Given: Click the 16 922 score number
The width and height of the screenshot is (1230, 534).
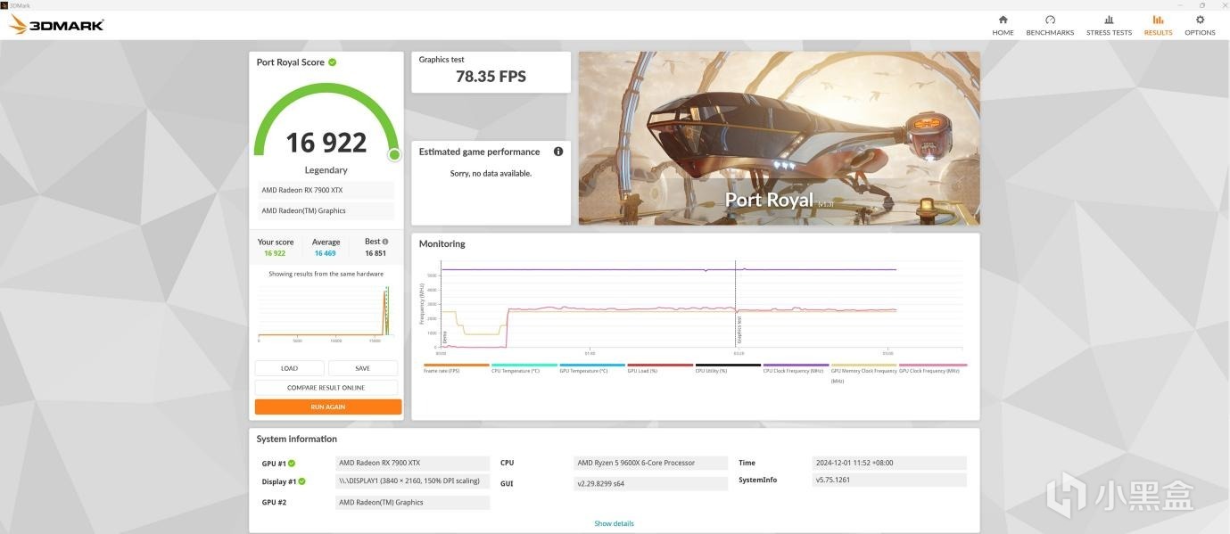Looking at the screenshot, I should click(326, 142).
